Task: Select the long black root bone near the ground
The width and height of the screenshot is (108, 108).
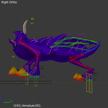Action: pyautogui.click(x=25, y=82)
